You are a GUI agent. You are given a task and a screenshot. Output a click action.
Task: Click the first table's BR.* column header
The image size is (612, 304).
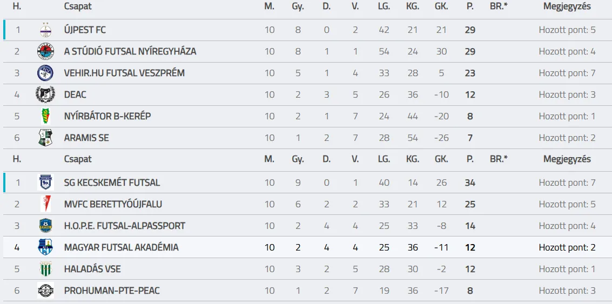click(499, 6)
